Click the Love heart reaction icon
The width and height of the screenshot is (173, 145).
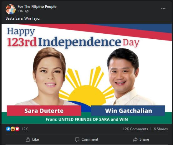tap(17, 129)
